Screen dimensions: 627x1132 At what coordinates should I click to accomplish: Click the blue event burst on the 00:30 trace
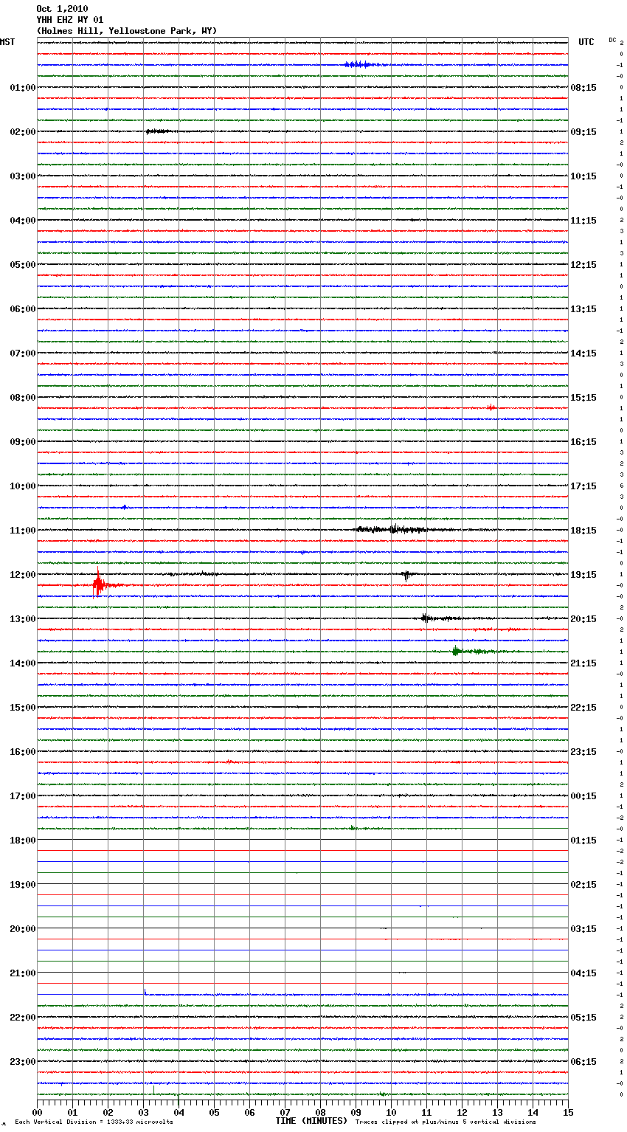point(363,64)
